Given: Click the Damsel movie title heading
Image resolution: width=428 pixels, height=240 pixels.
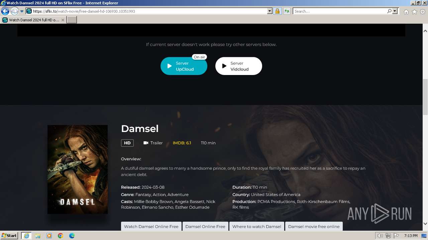Looking at the screenshot, I should coord(140,129).
